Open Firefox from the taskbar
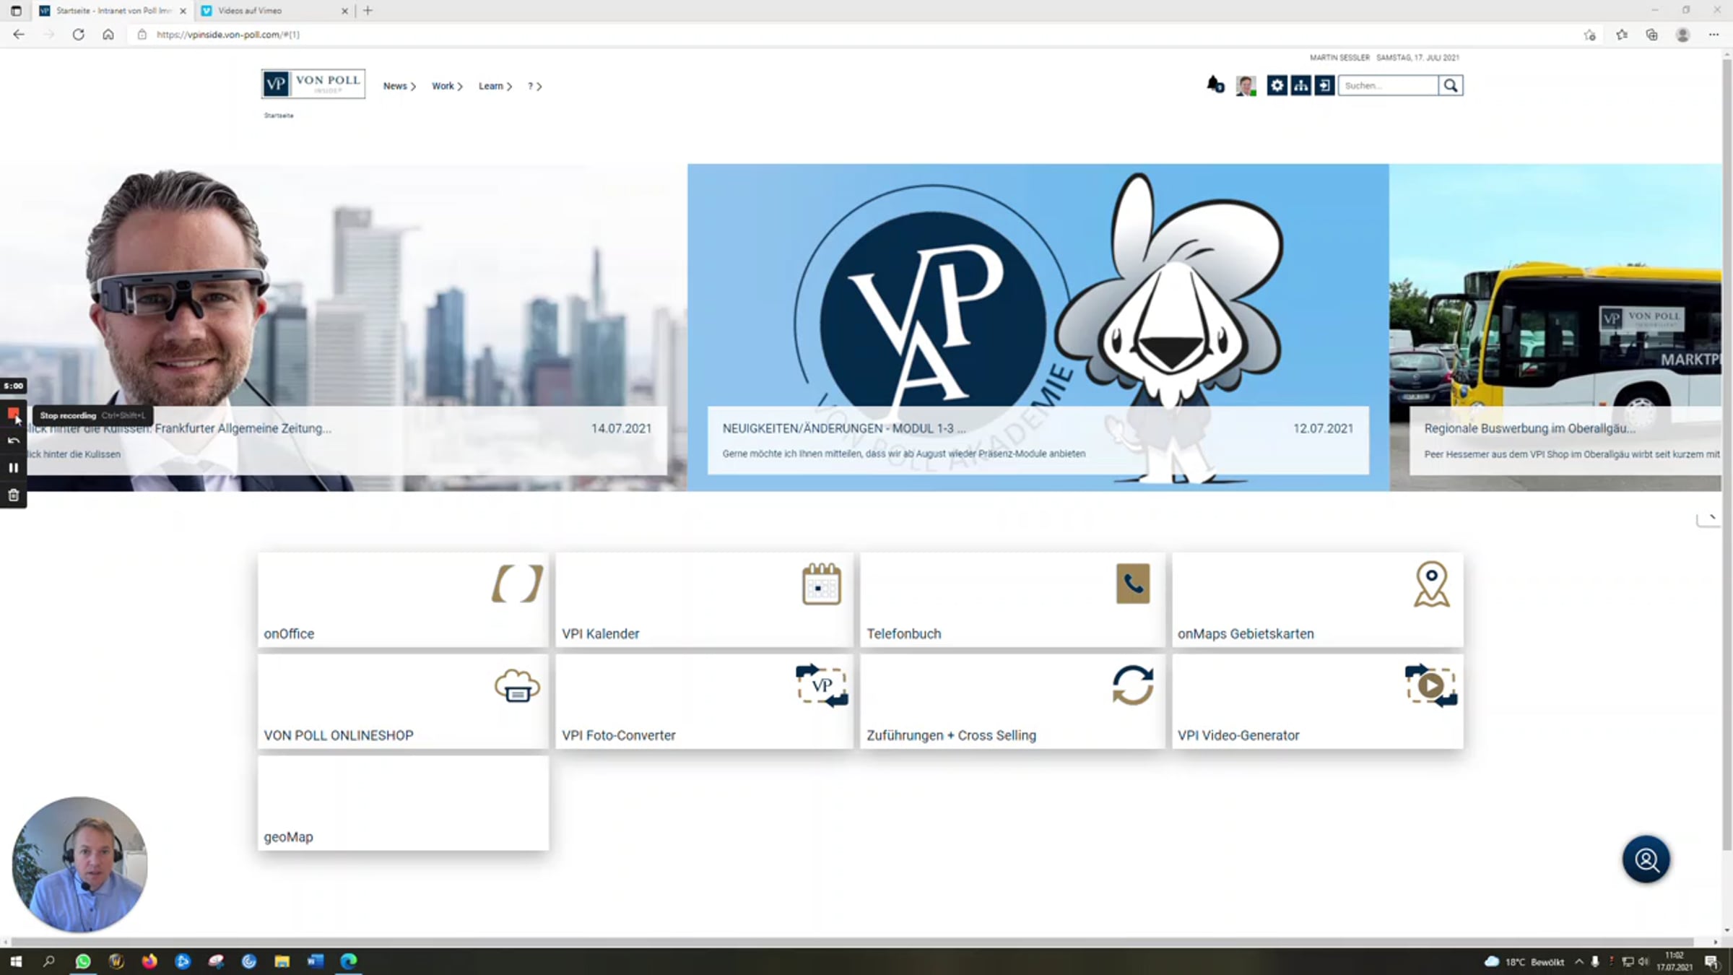1733x975 pixels. (149, 961)
